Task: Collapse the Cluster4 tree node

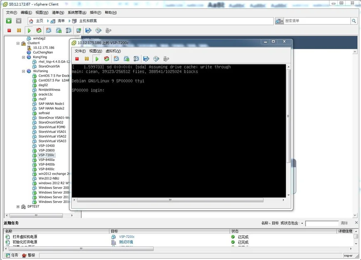Action: [x=18, y=43]
